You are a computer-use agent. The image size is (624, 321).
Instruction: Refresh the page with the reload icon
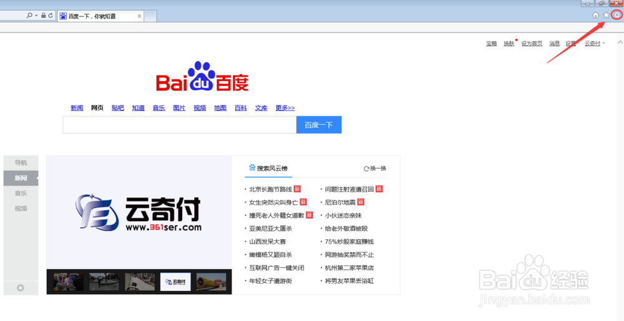50,16
